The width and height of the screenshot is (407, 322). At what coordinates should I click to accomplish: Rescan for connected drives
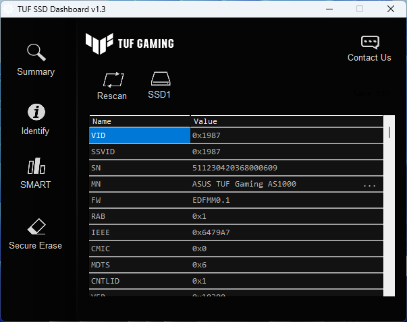click(x=112, y=86)
